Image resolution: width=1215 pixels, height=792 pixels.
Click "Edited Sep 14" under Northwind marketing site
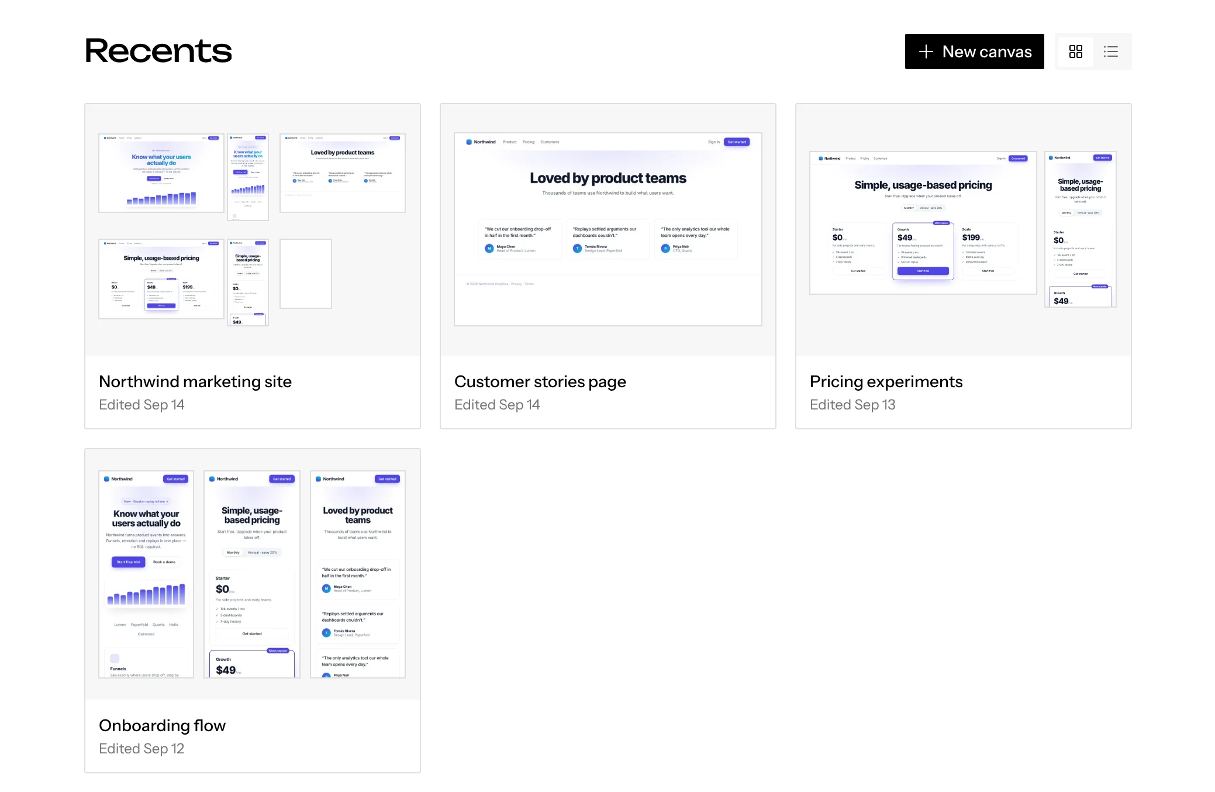tap(141, 405)
